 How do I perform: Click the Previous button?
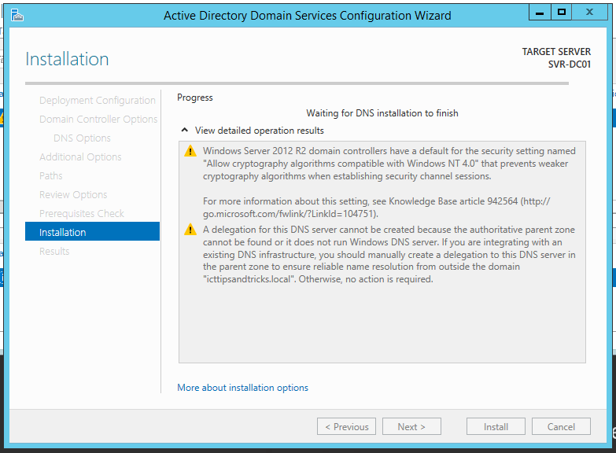pyautogui.click(x=346, y=426)
